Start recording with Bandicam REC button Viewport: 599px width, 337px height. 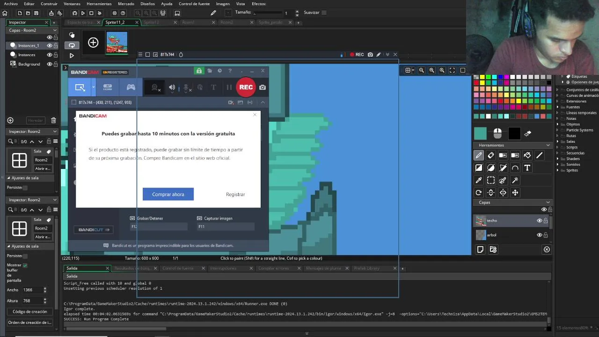click(246, 87)
